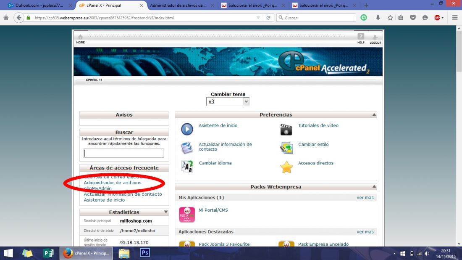Collapse the Preferencias section arrow
Screen dimensions: 462x260
[374, 114]
